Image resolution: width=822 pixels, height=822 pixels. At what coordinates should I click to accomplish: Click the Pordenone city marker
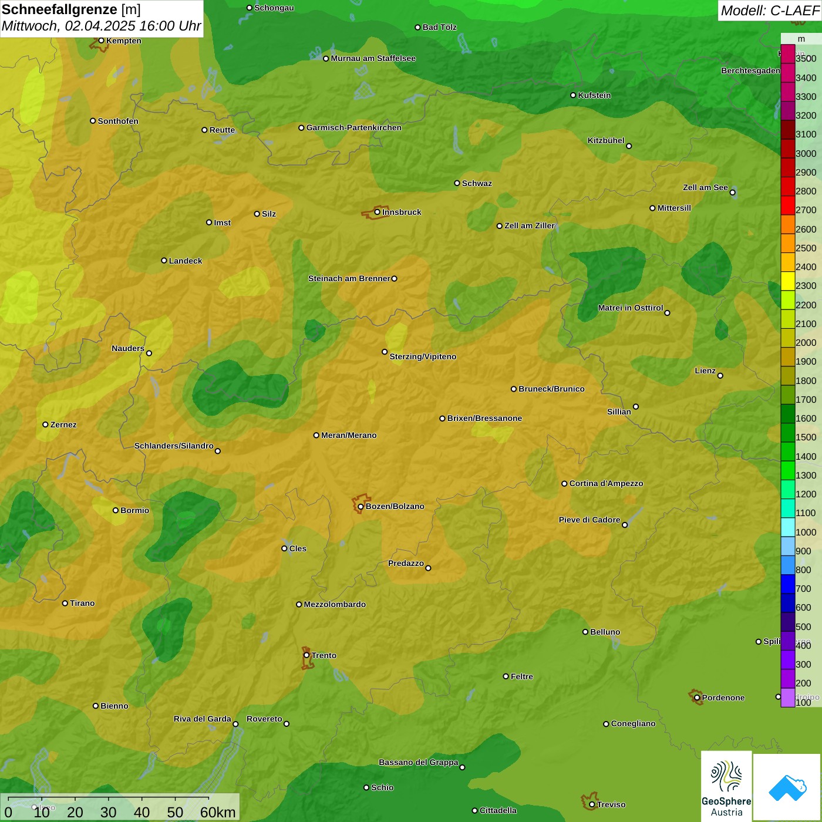point(697,698)
